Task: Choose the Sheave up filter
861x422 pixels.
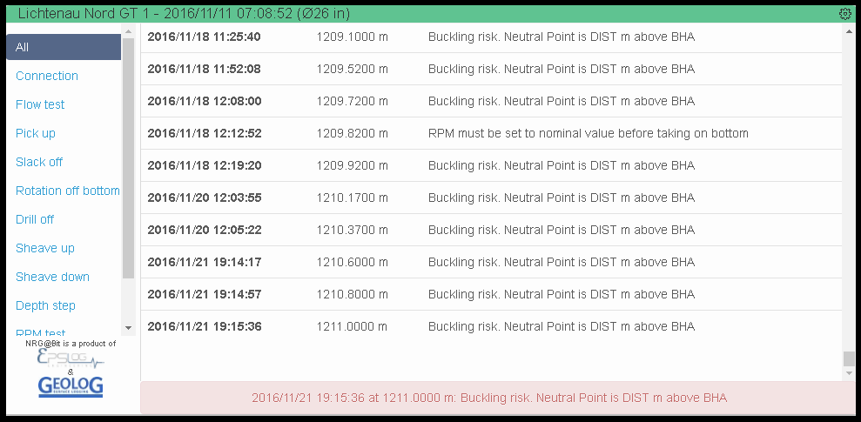Action: tap(45, 248)
